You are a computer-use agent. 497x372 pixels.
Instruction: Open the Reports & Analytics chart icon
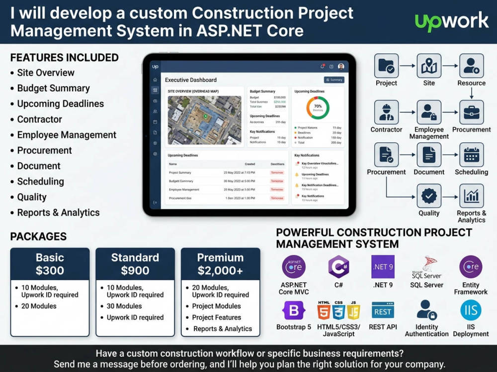pos(471,196)
